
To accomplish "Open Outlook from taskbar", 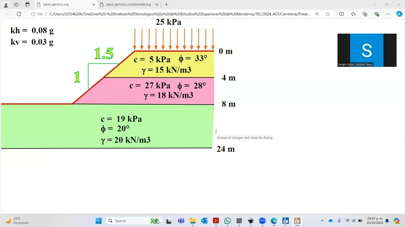I will tap(204, 221).
